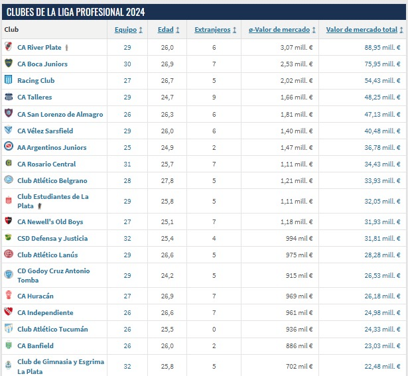Open the Club Atlético Belgrano link
The image size is (408, 376).
[52, 181]
